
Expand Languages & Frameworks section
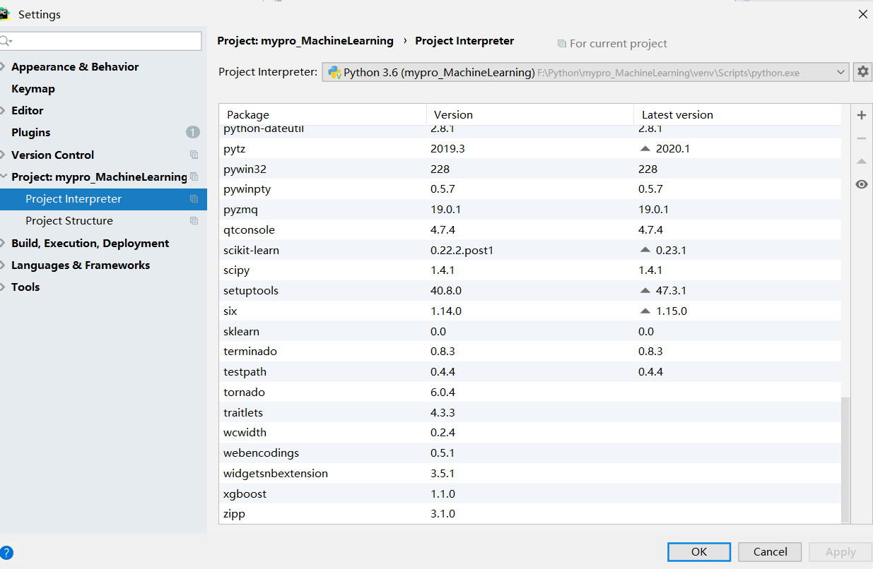pyautogui.click(x=4, y=265)
